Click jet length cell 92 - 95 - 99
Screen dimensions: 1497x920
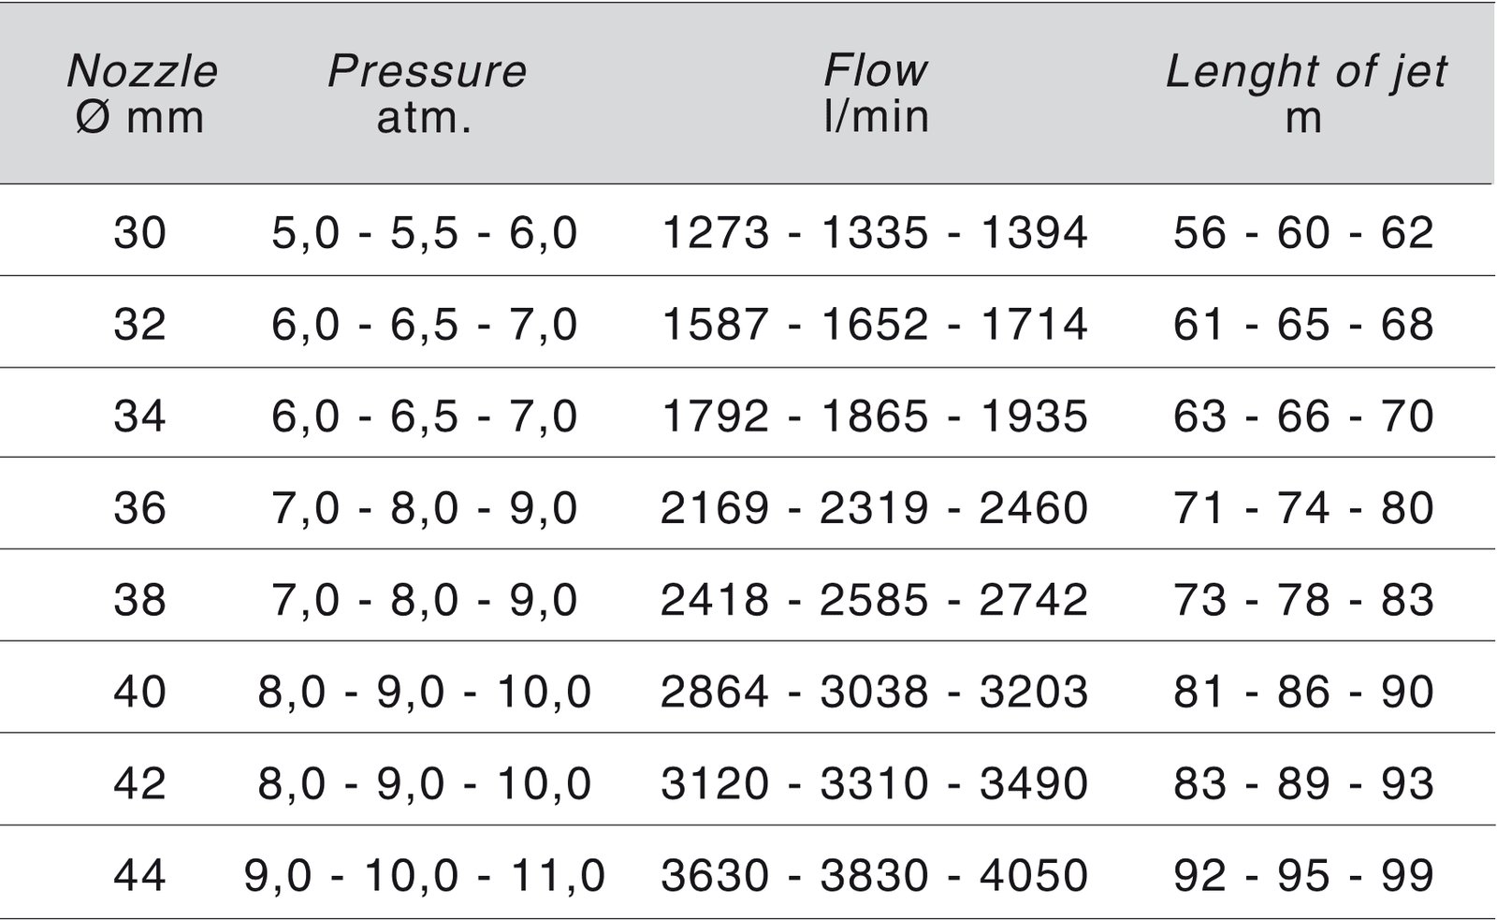(x=1303, y=875)
